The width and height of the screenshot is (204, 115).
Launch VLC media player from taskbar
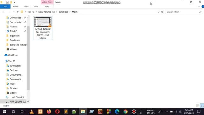(32, 111)
